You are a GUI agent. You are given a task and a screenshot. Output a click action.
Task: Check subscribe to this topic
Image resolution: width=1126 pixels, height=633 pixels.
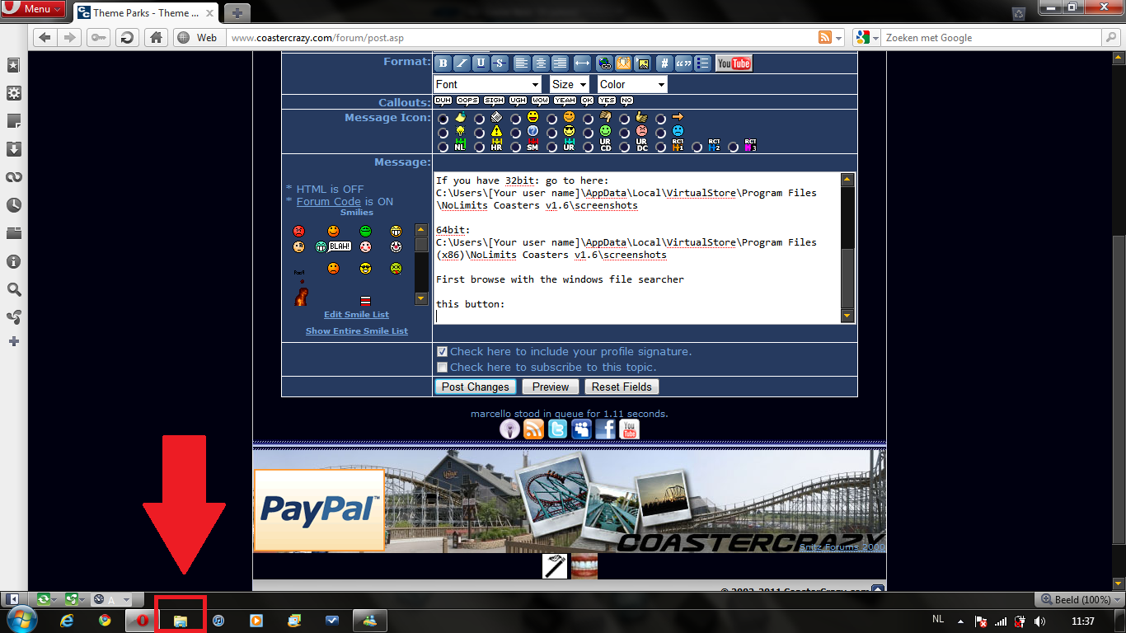[442, 368]
